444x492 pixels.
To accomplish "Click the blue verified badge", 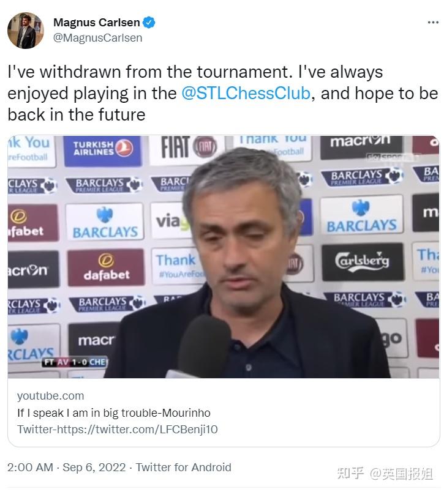I will [149, 23].
